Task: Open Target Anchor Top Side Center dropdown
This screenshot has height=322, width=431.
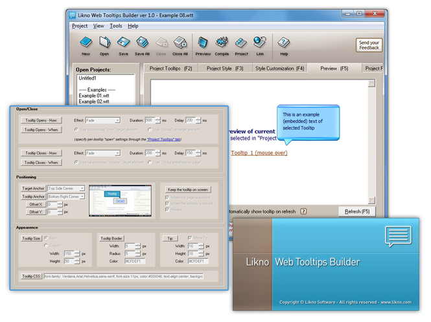Action: click(x=66, y=188)
